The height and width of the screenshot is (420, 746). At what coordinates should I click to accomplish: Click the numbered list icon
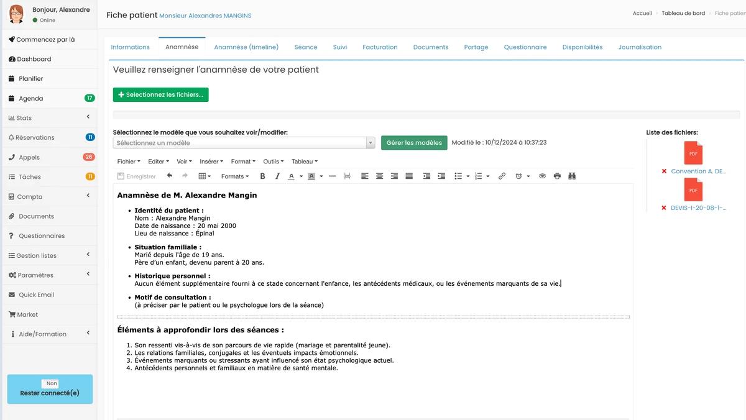pyautogui.click(x=478, y=176)
